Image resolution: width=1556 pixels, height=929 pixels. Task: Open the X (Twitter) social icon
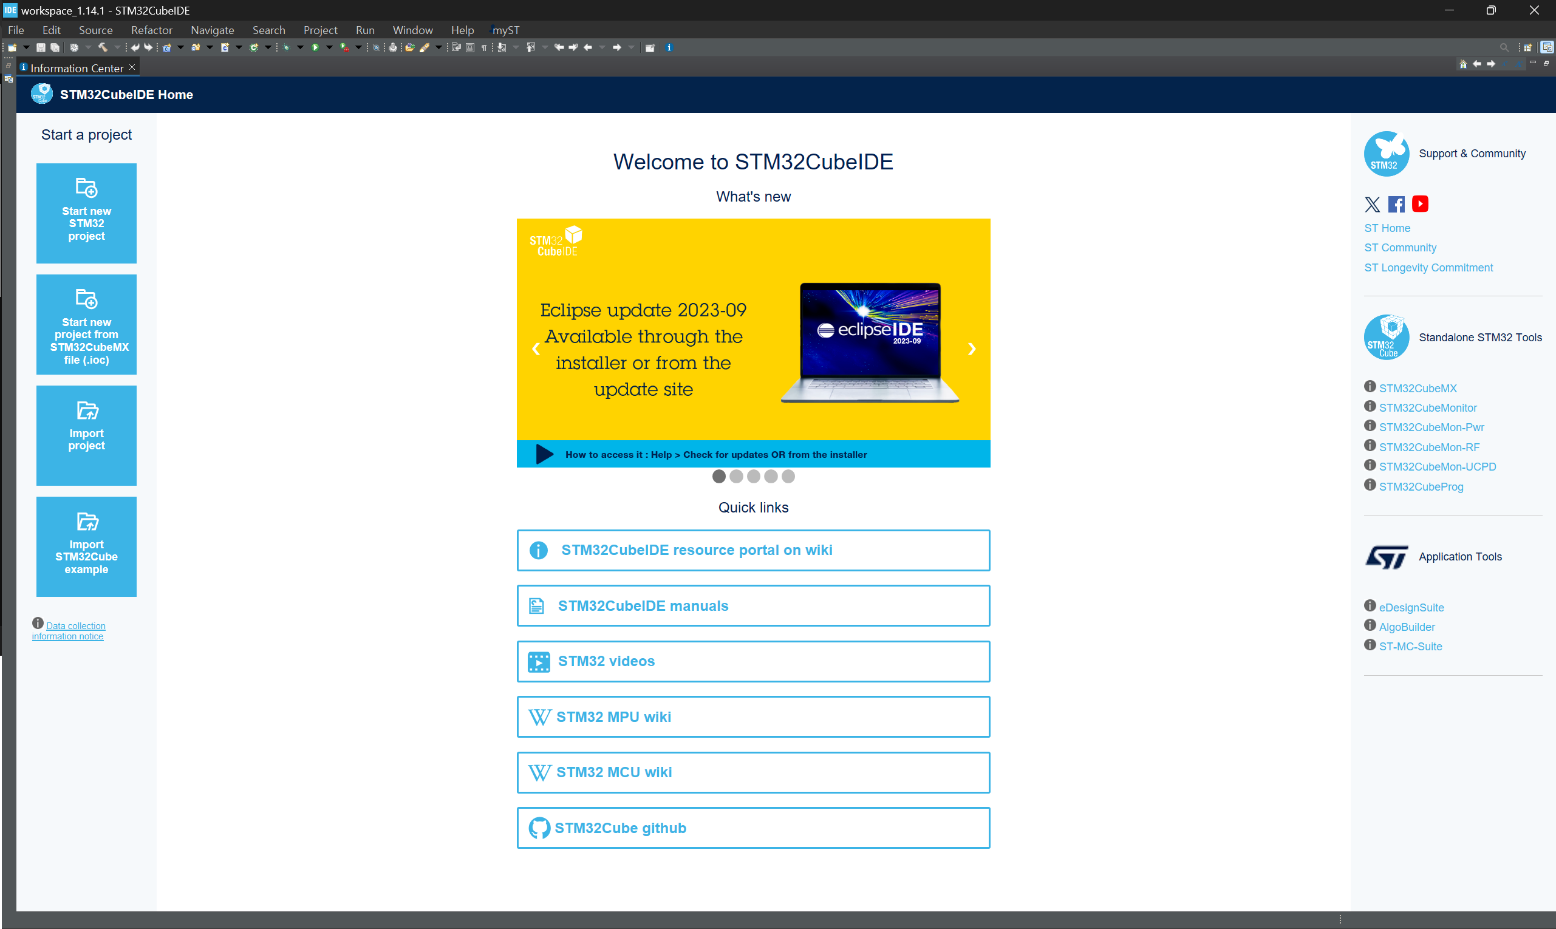coord(1372,204)
